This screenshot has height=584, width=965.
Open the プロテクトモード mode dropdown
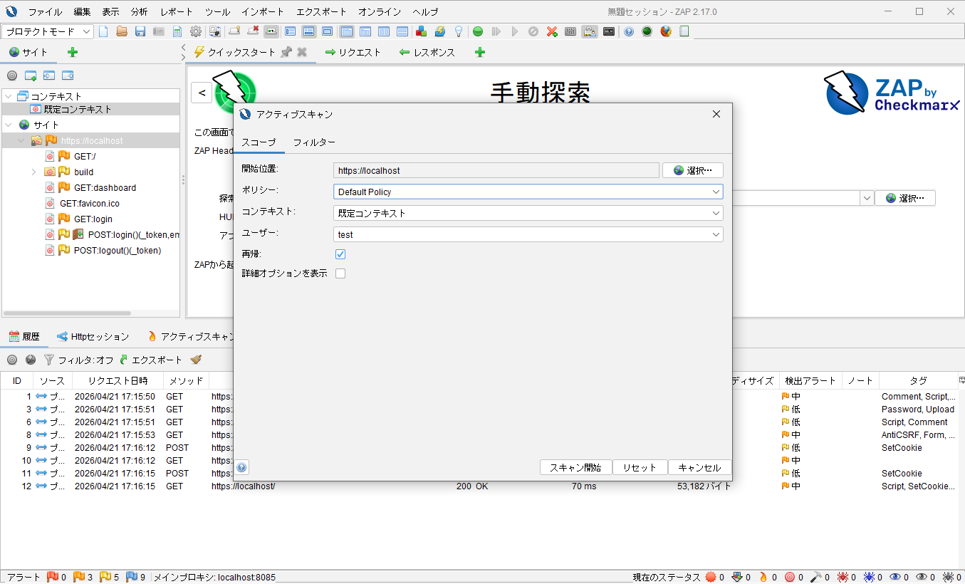(x=48, y=31)
